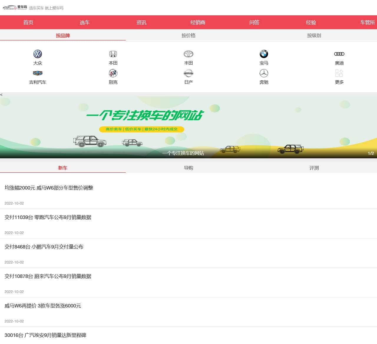Go to 问答 in the navigation bar
Viewport: 377px width, 344px height.
[254, 22]
